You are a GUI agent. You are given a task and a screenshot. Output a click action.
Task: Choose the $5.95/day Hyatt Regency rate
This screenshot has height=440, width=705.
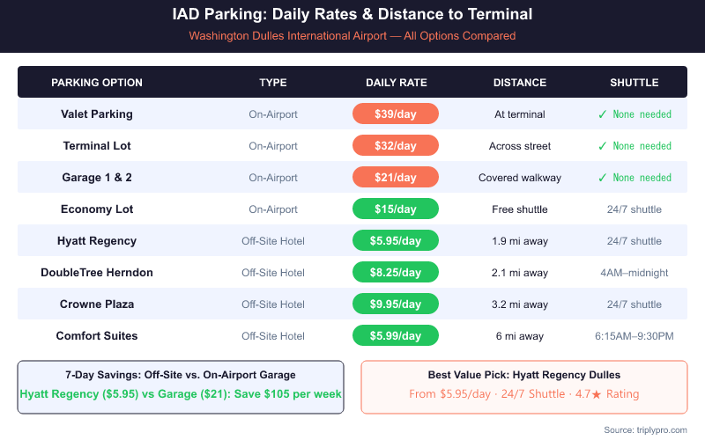pos(396,241)
